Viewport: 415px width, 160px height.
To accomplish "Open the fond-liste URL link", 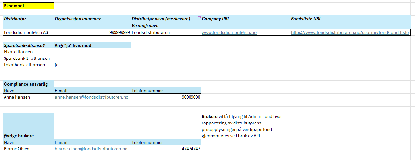I will tap(350, 32).
